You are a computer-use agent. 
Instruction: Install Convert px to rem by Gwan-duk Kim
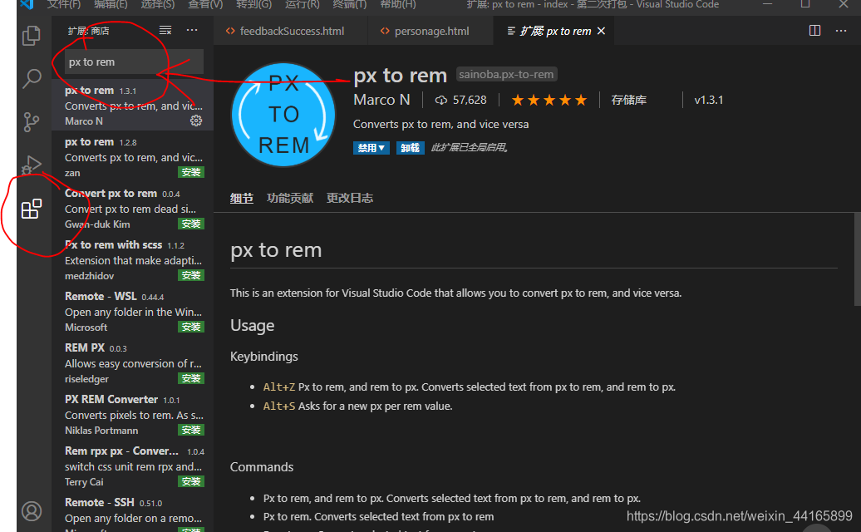(191, 224)
